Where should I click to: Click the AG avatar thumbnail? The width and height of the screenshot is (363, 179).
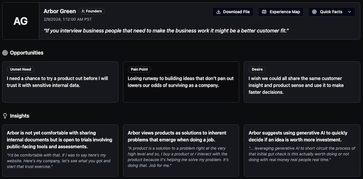point(21,21)
